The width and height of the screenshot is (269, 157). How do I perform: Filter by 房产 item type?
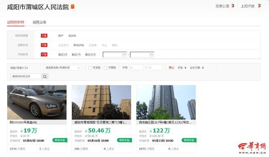(x=61, y=36)
